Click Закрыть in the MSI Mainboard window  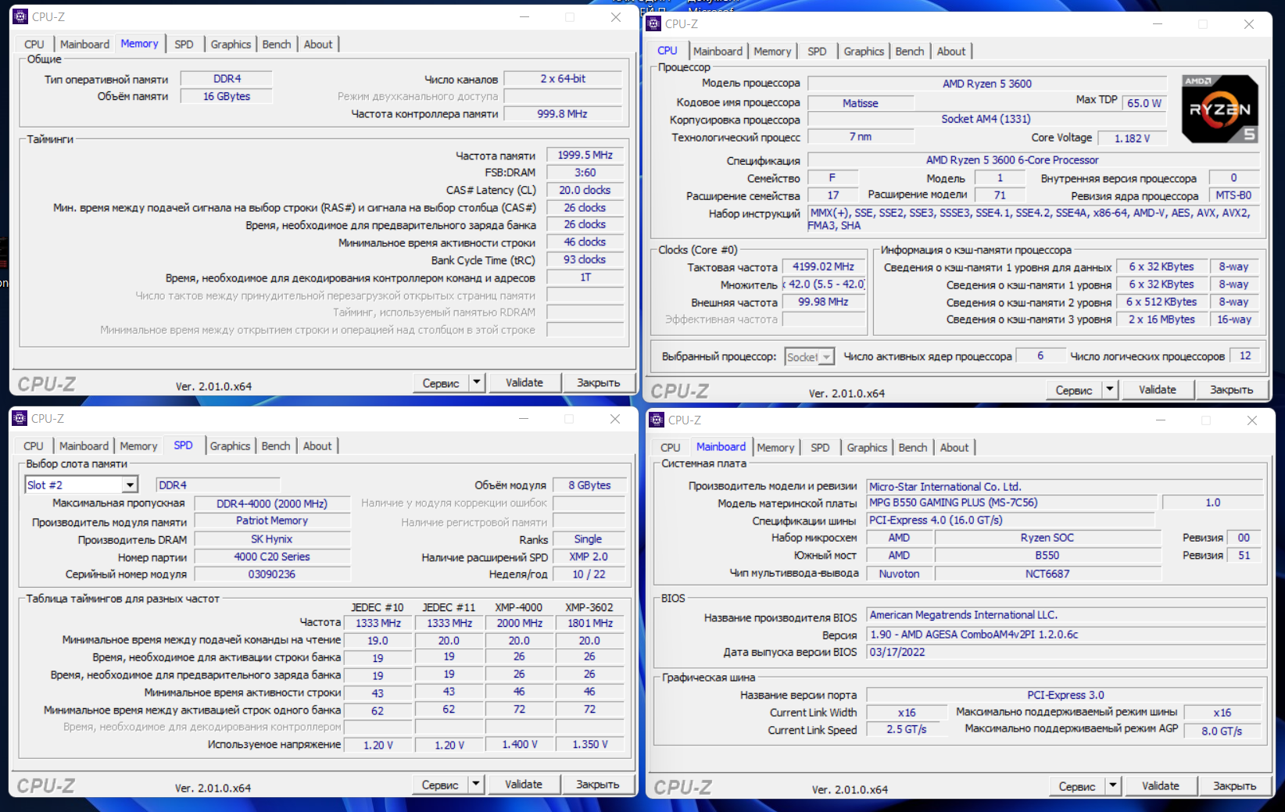[1235, 786]
